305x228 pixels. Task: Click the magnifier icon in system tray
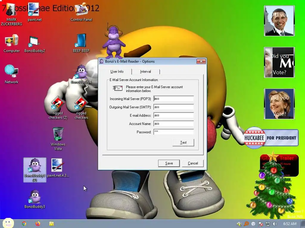246,224
